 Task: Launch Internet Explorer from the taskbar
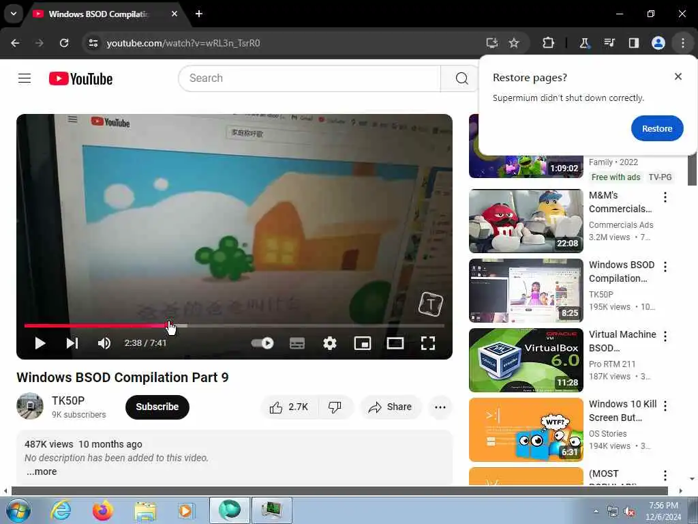(61, 510)
